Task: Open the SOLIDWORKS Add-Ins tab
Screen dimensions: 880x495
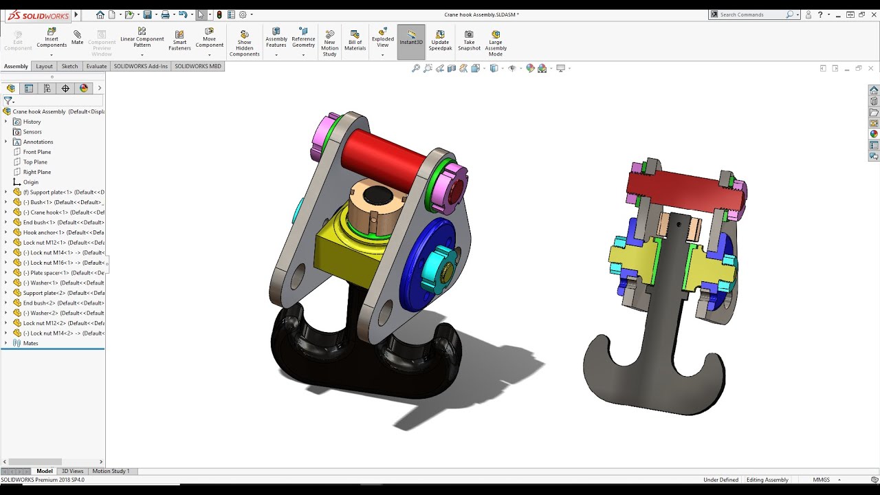Action: coord(141,66)
